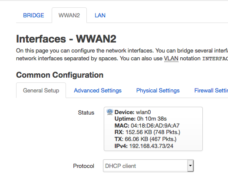Click the Uptime value in status box
Image resolution: width=228 pixels, height=174 pixels.
[152, 118]
